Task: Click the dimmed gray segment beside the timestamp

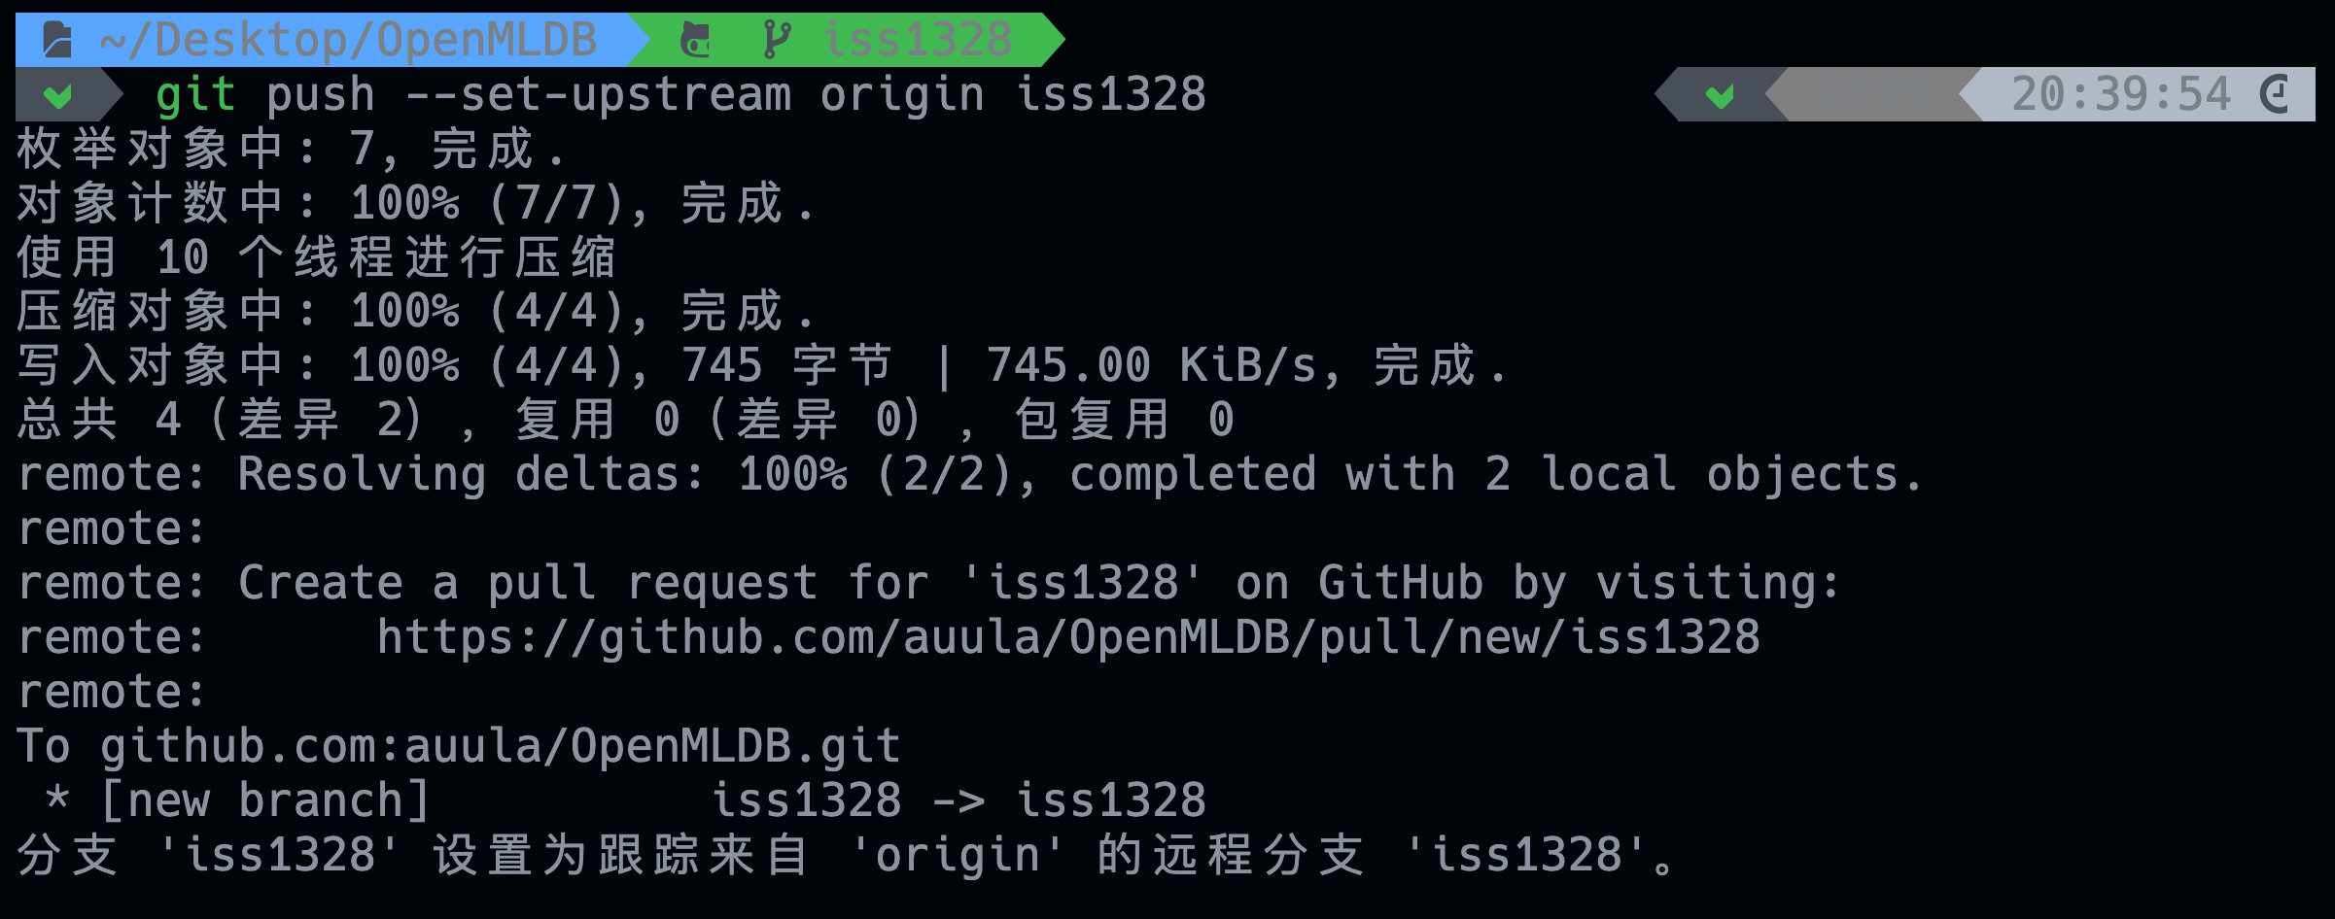Action: pyautogui.click(x=1871, y=95)
